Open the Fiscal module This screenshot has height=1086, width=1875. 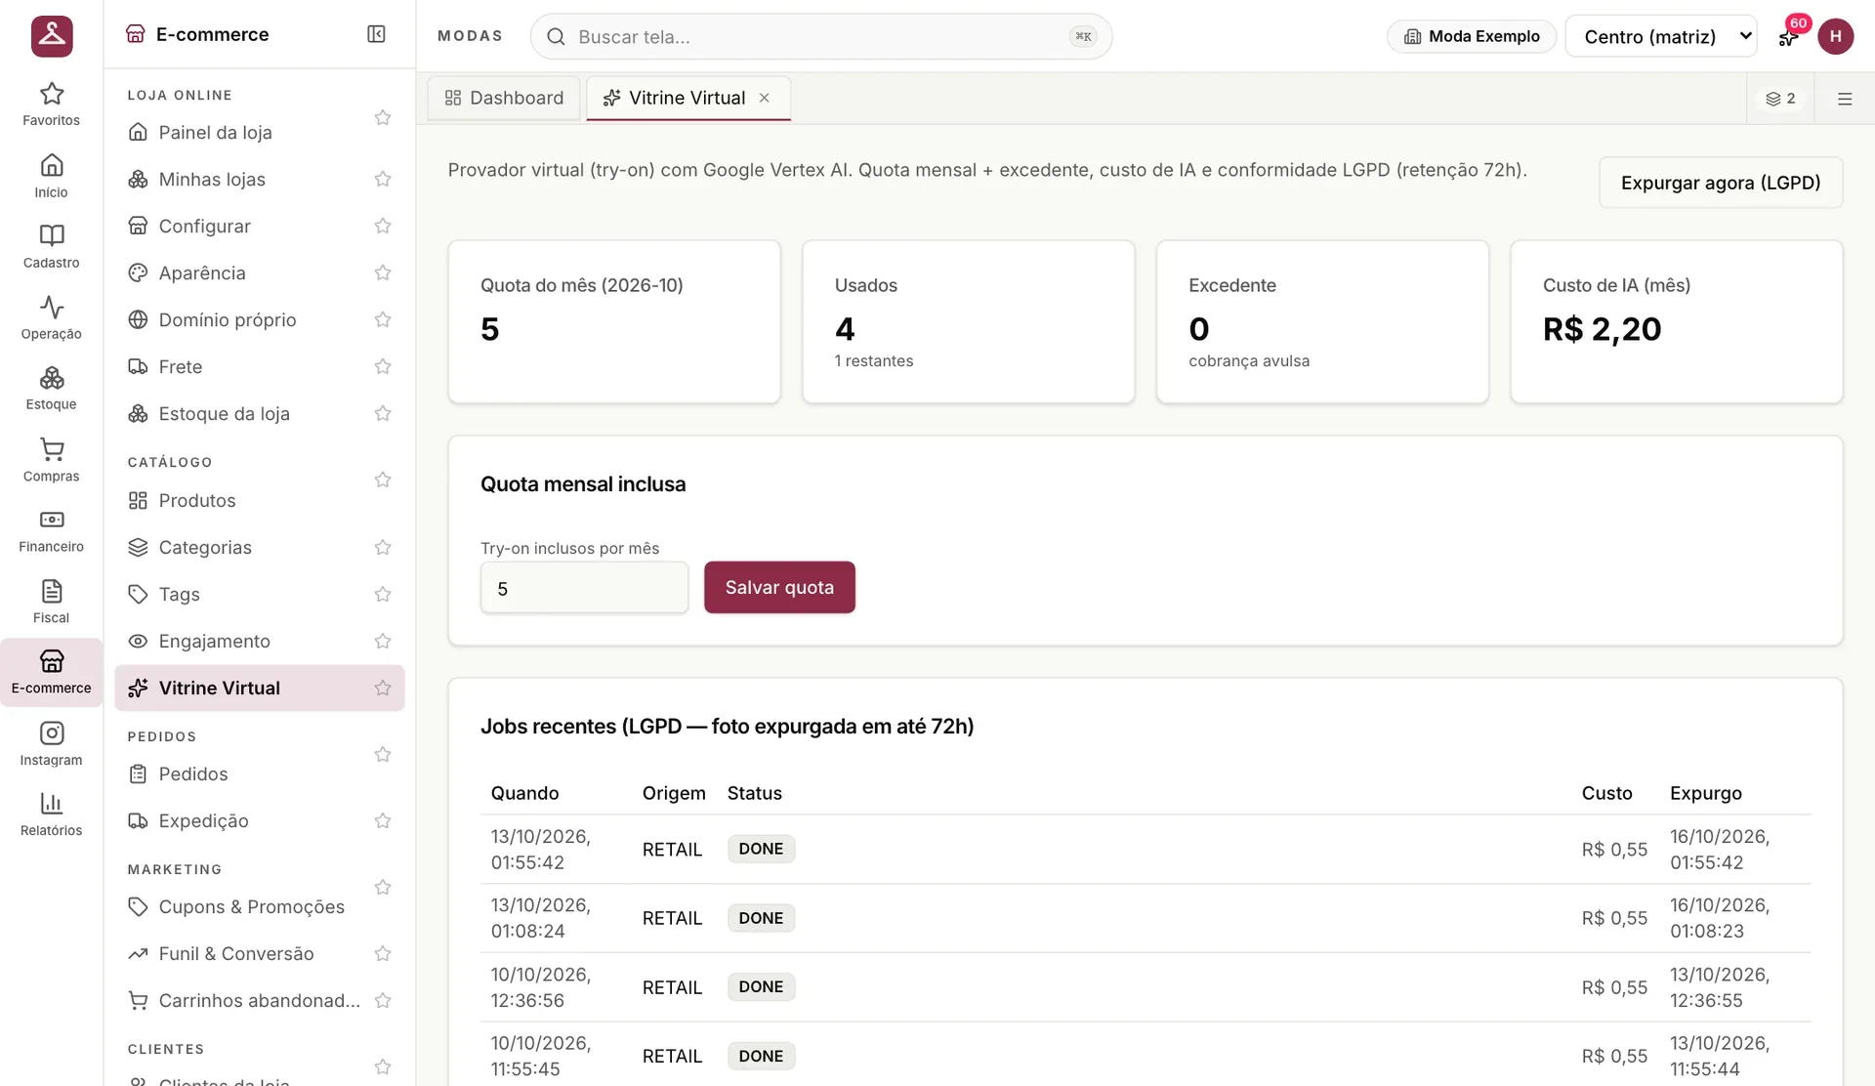pos(51,603)
